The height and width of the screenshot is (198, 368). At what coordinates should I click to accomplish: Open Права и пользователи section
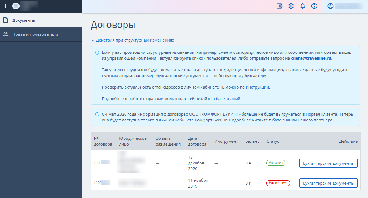coord(41,34)
